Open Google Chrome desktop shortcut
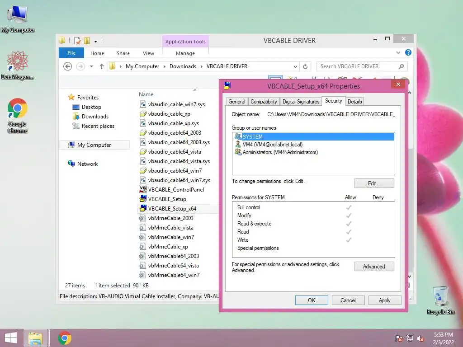Viewport: 463px width, 347px height. [x=18, y=115]
